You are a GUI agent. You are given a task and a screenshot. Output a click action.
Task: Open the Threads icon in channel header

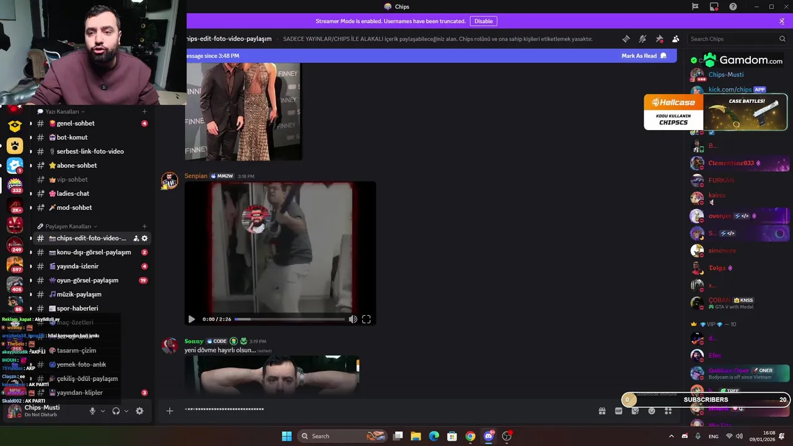(x=626, y=38)
